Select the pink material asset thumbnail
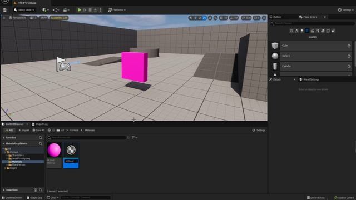 click(x=54, y=150)
